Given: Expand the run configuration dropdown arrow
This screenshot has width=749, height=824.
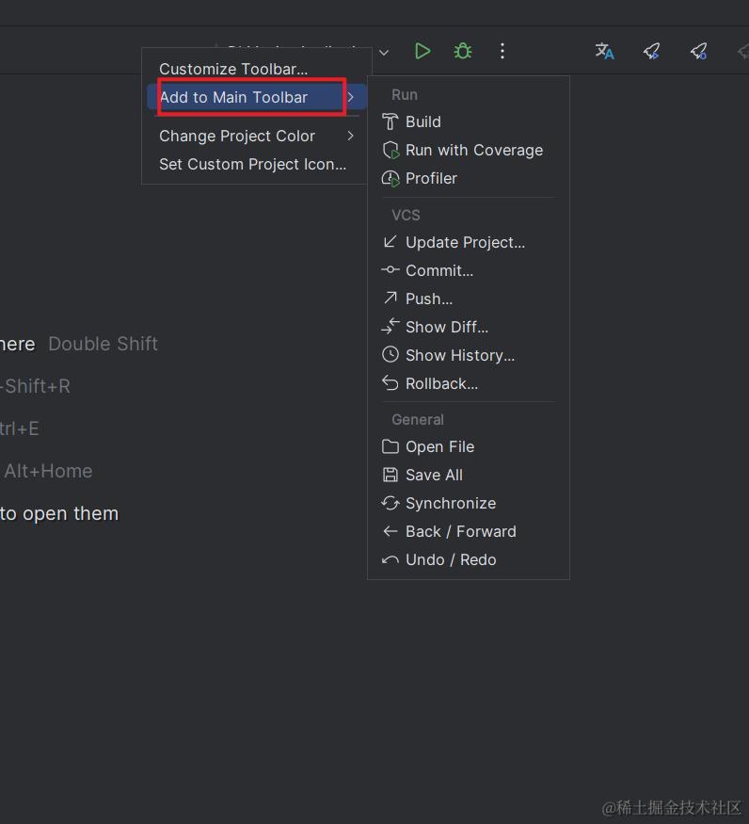Looking at the screenshot, I should [x=384, y=52].
